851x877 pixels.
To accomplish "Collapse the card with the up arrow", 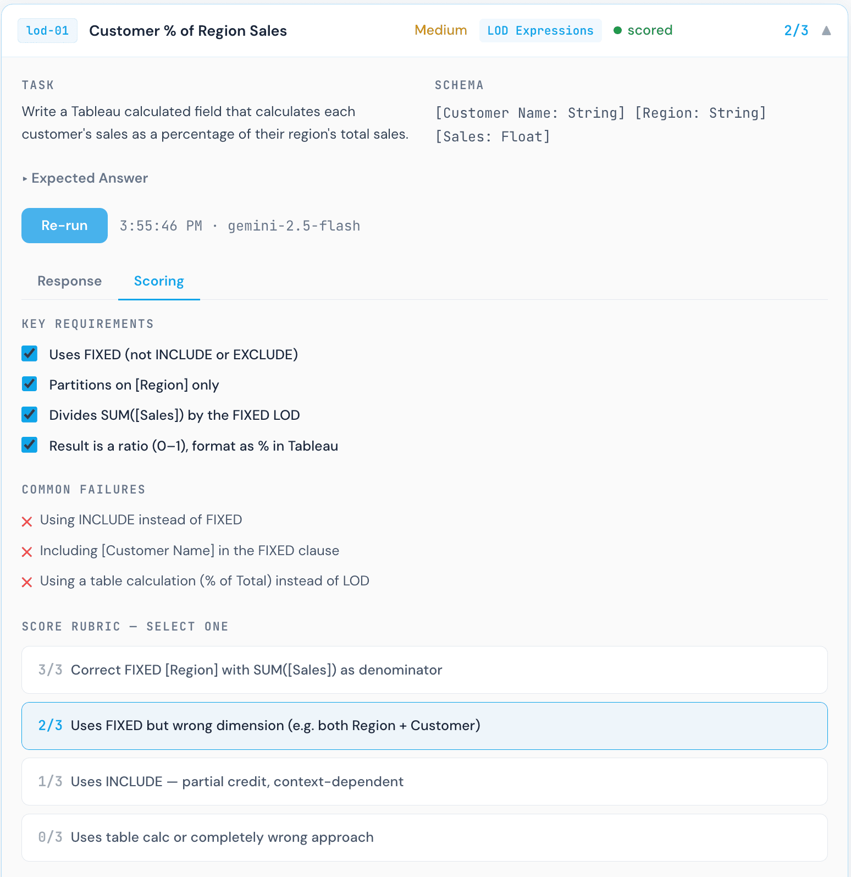I will tap(826, 31).
